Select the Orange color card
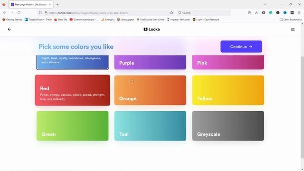The width and height of the screenshot is (304, 171). 150,90
